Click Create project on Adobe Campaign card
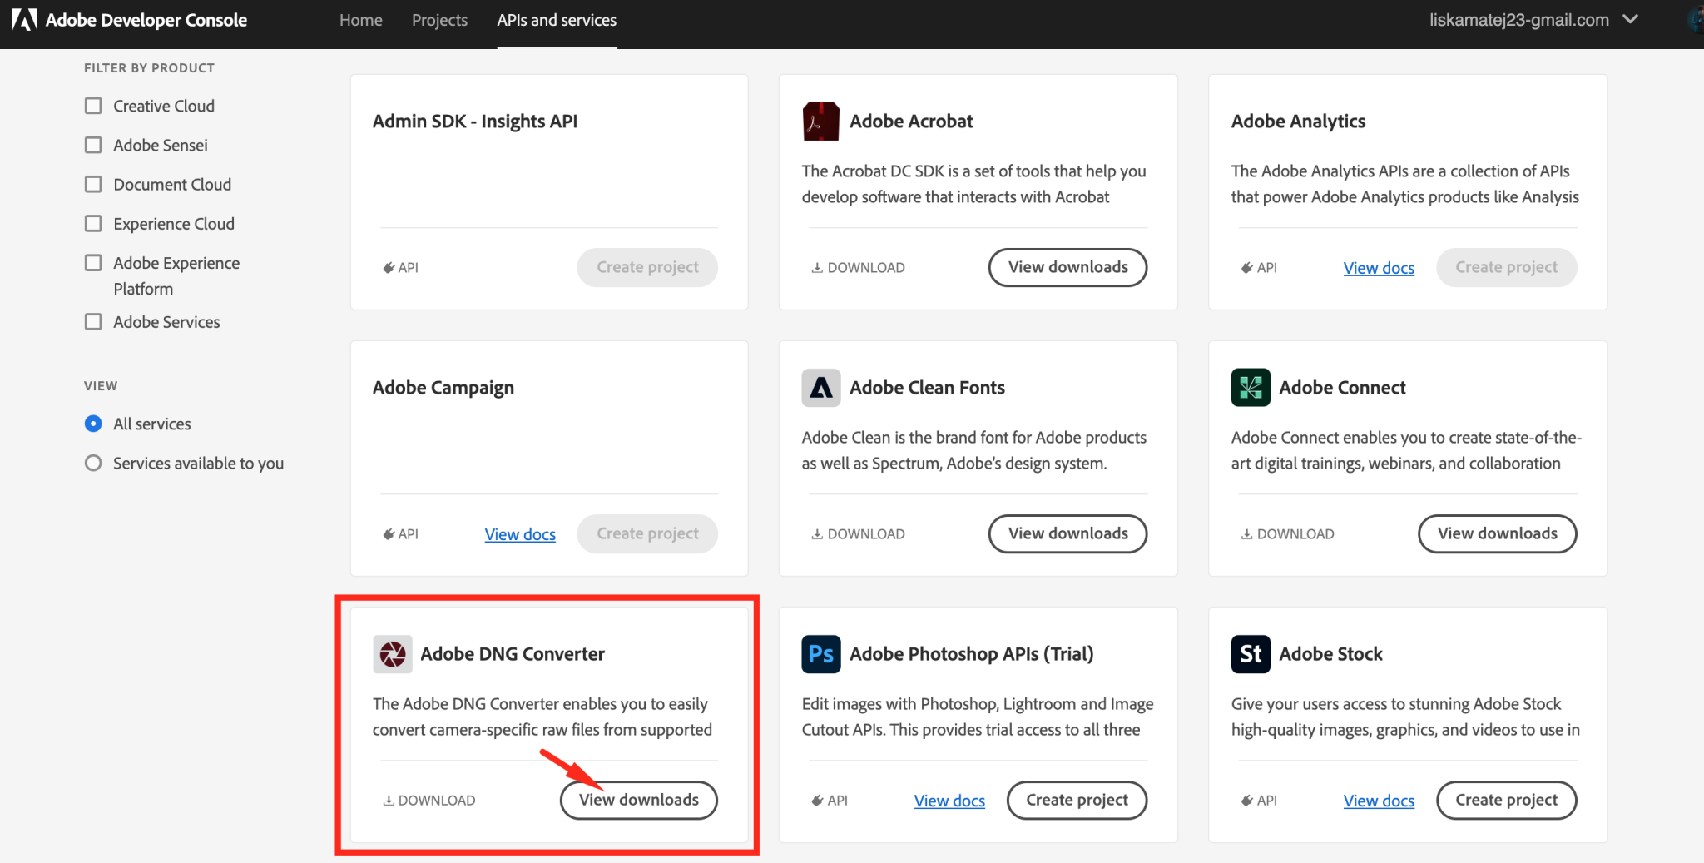1704x863 pixels. point(647,533)
